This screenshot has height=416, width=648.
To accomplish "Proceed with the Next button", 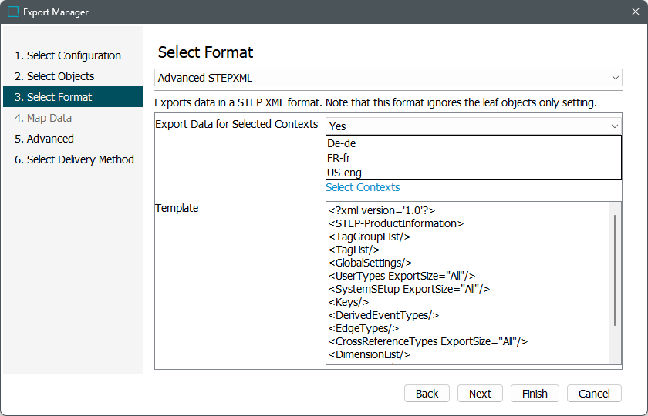I will 480,394.
